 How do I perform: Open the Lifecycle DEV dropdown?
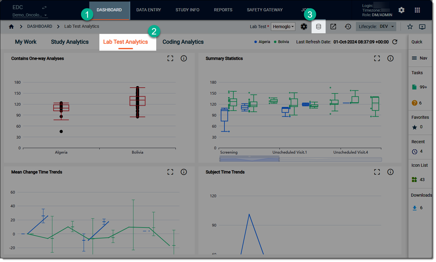376,27
